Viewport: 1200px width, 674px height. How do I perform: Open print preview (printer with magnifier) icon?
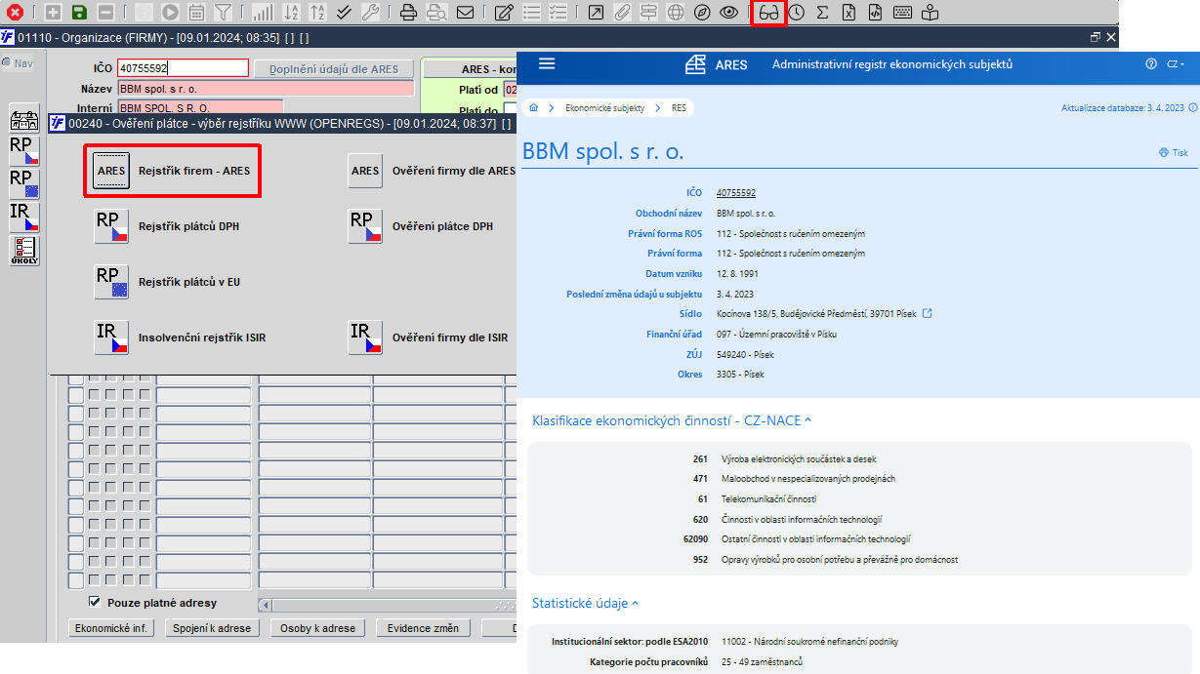(x=436, y=13)
